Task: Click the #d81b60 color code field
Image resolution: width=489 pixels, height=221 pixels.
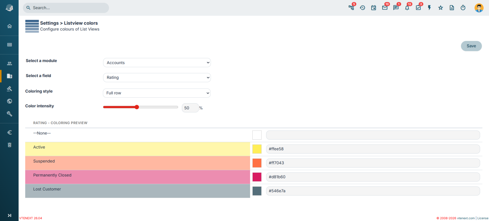Action: pos(373,177)
